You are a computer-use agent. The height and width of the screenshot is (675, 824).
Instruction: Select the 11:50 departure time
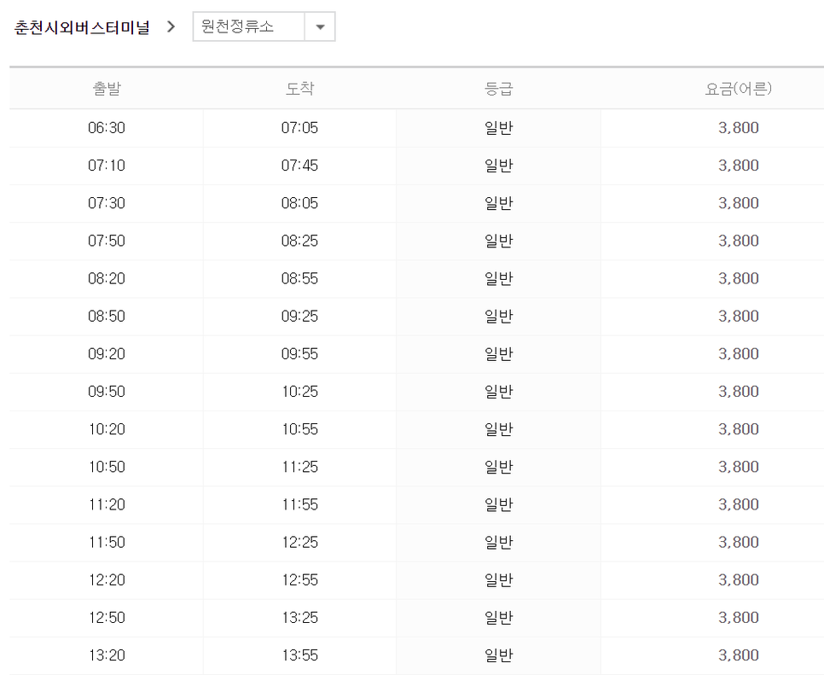tap(107, 542)
